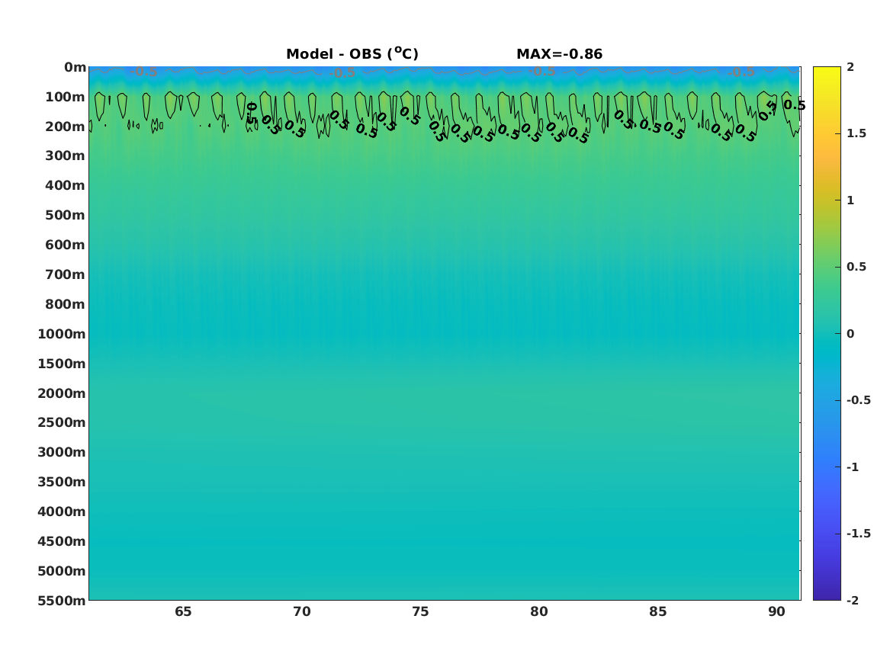Click the '100m' depth axis label
The image size is (890, 667).
click(x=66, y=97)
